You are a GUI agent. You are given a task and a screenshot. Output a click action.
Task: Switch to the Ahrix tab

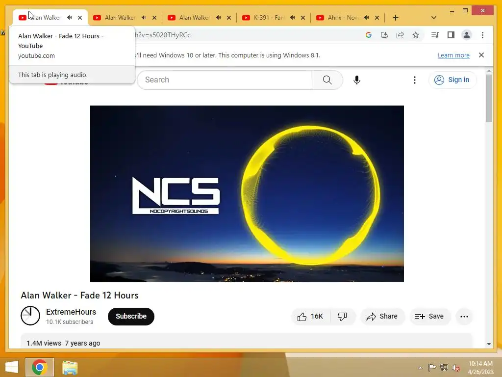click(x=343, y=18)
